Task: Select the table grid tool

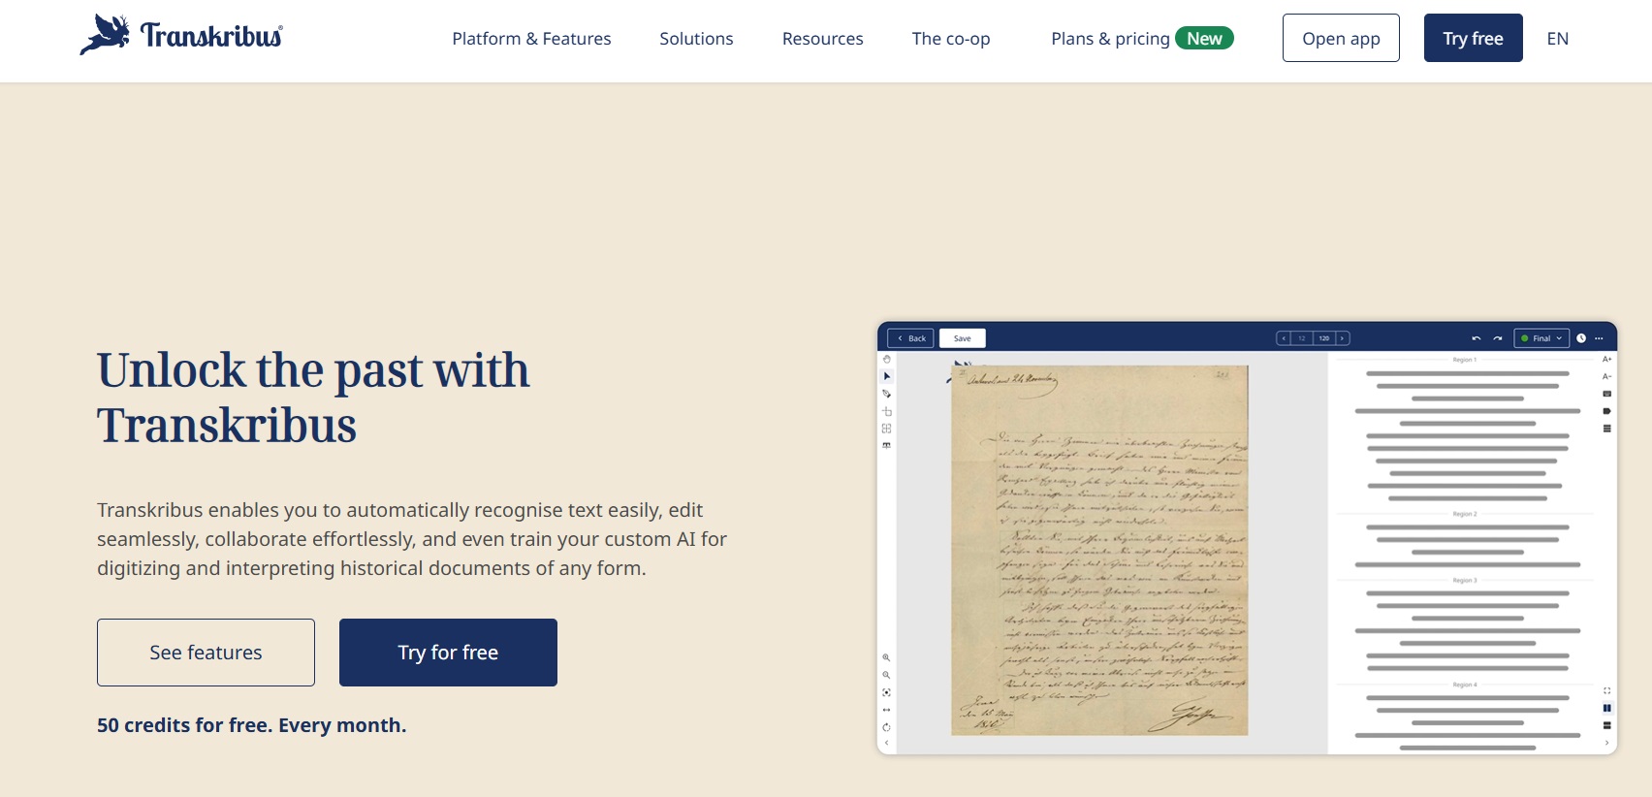Action: pyautogui.click(x=886, y=429)
